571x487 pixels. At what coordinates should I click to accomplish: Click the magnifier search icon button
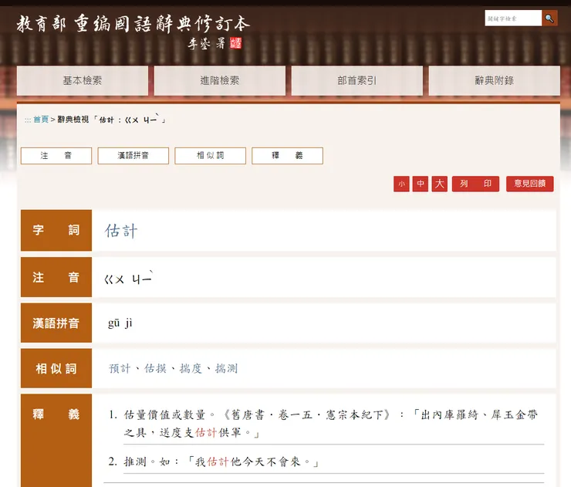[549, 19]
